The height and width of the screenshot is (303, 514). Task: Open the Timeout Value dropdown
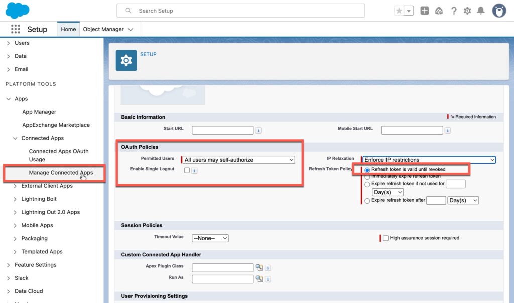click(210, 238)
